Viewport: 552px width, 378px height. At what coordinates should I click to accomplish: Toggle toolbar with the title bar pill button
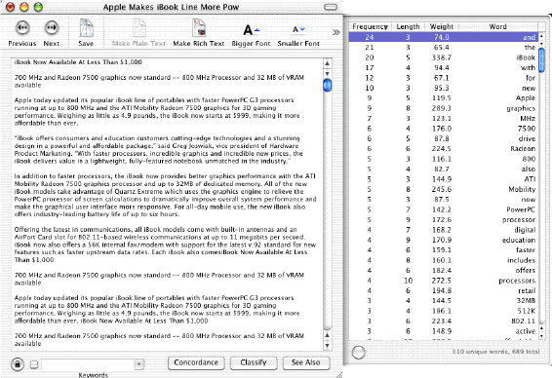point(331,7)
